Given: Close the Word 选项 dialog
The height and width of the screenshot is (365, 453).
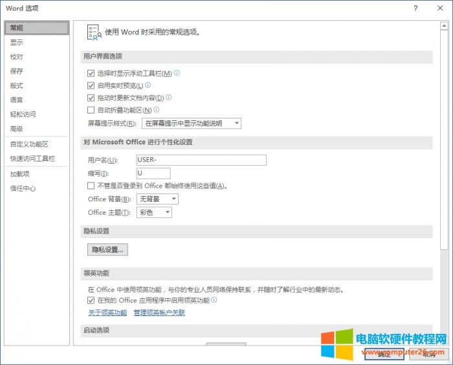Looking at the screenshot, I should 440,8.
